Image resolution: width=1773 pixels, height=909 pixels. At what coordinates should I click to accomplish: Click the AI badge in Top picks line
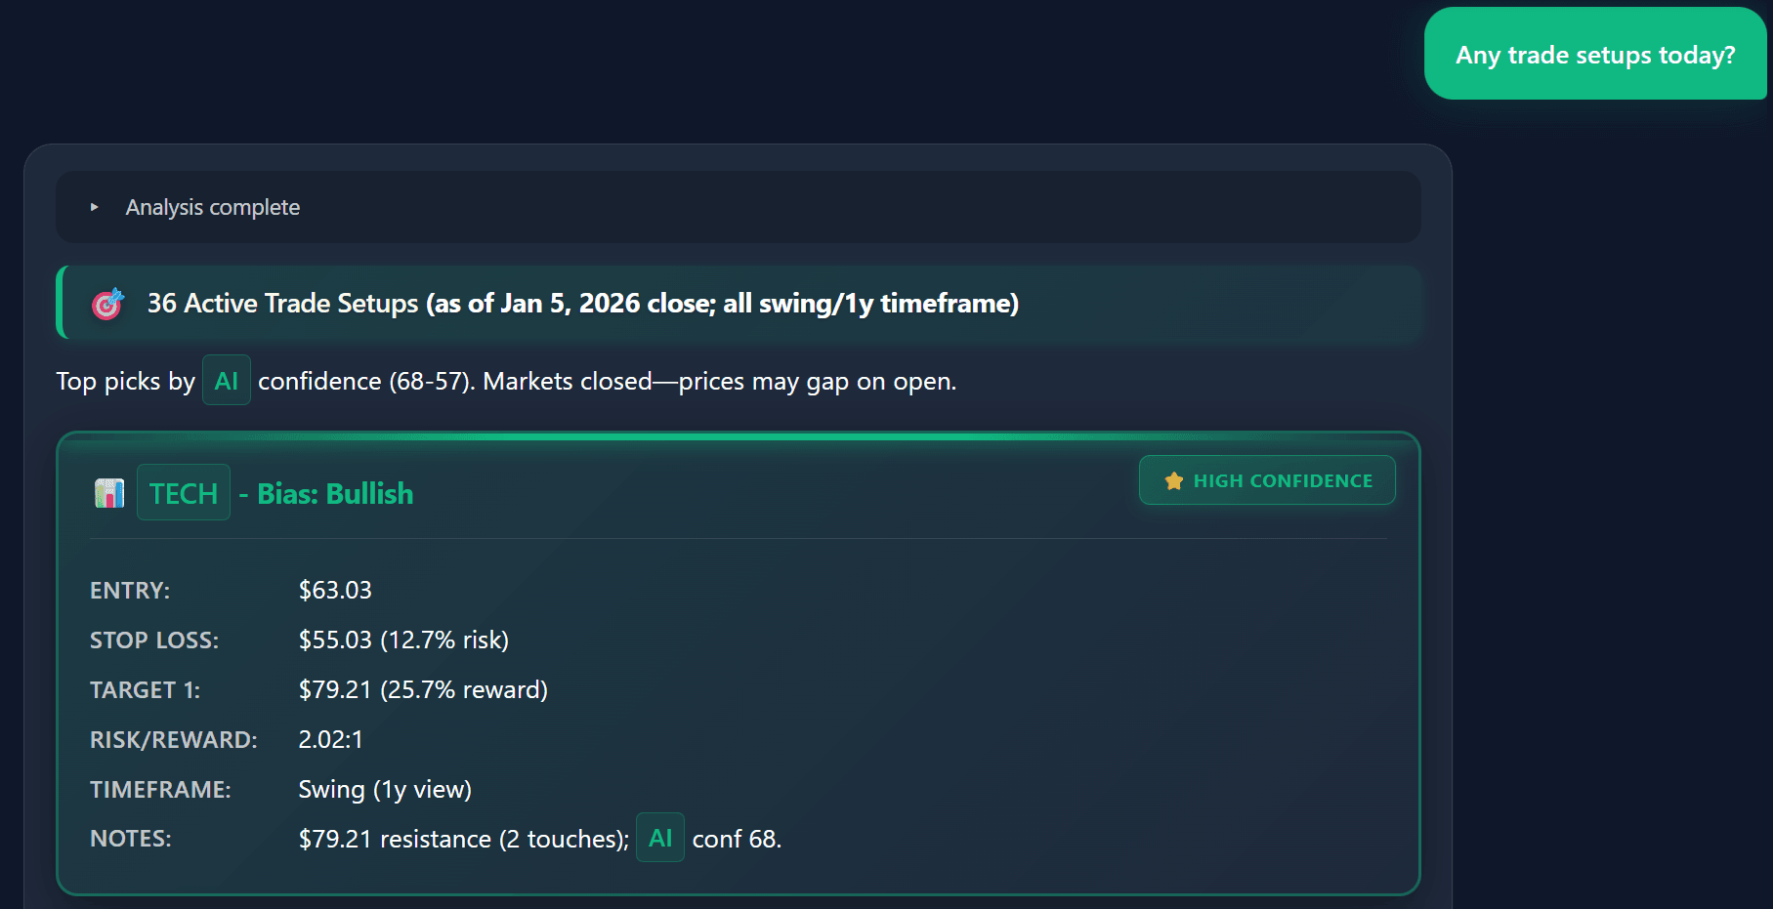point(226,381)
